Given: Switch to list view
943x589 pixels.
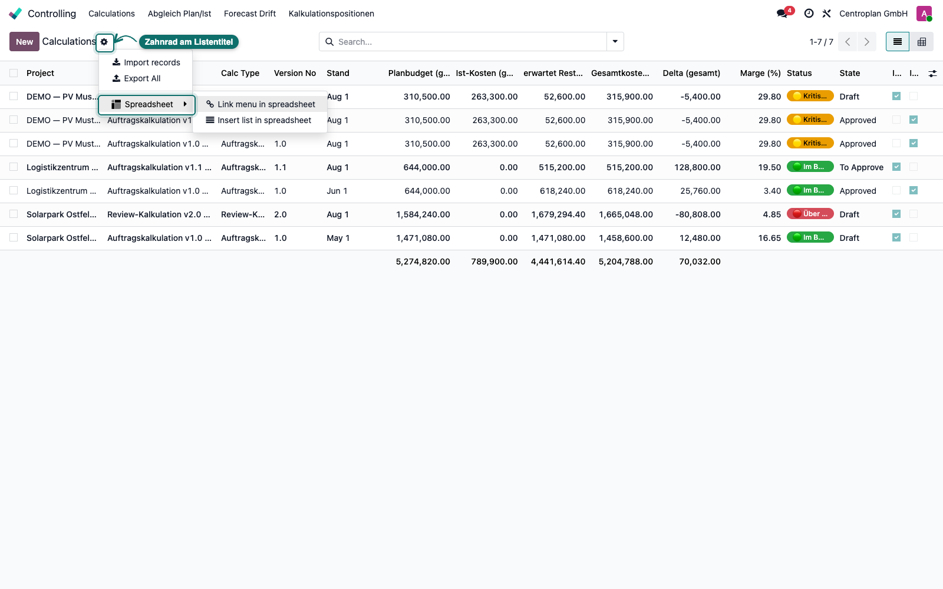Looking at the screenshot, I should point(898,42).
